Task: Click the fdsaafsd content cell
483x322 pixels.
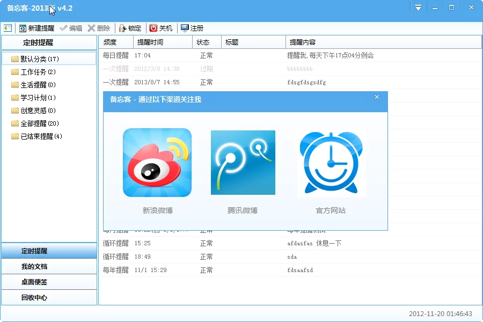Action: tap(300, 270)
